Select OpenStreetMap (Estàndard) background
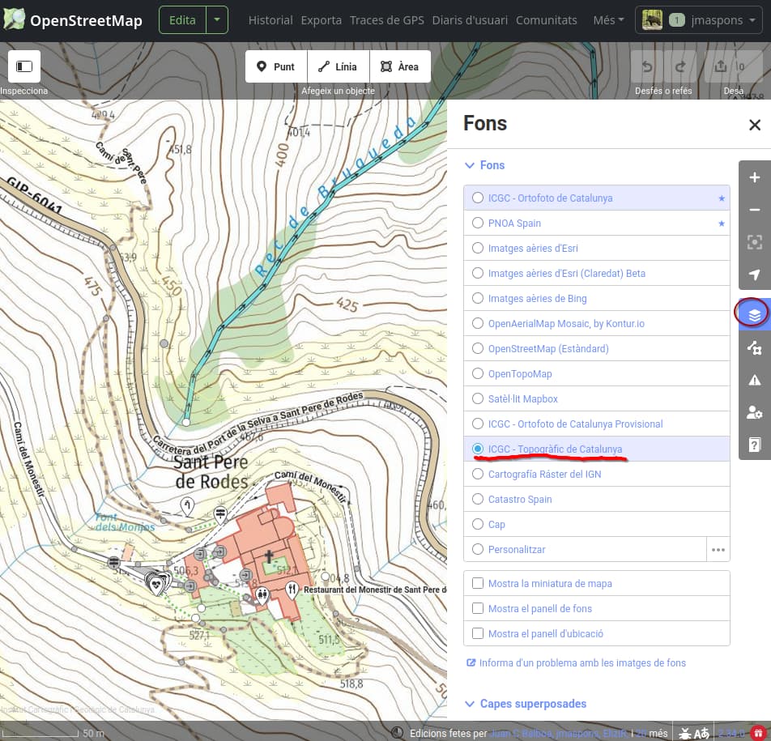Viewport: 771px width, 741px height. coord(596,348)
